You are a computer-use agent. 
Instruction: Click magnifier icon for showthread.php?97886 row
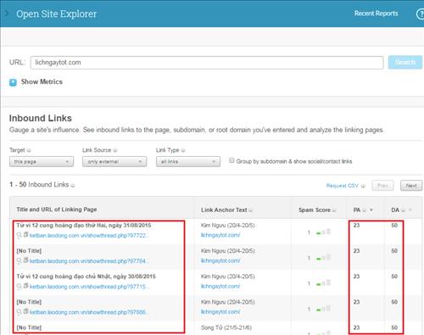20,312
